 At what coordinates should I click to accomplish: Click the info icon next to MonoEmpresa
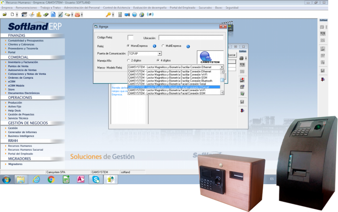point(154,46)
